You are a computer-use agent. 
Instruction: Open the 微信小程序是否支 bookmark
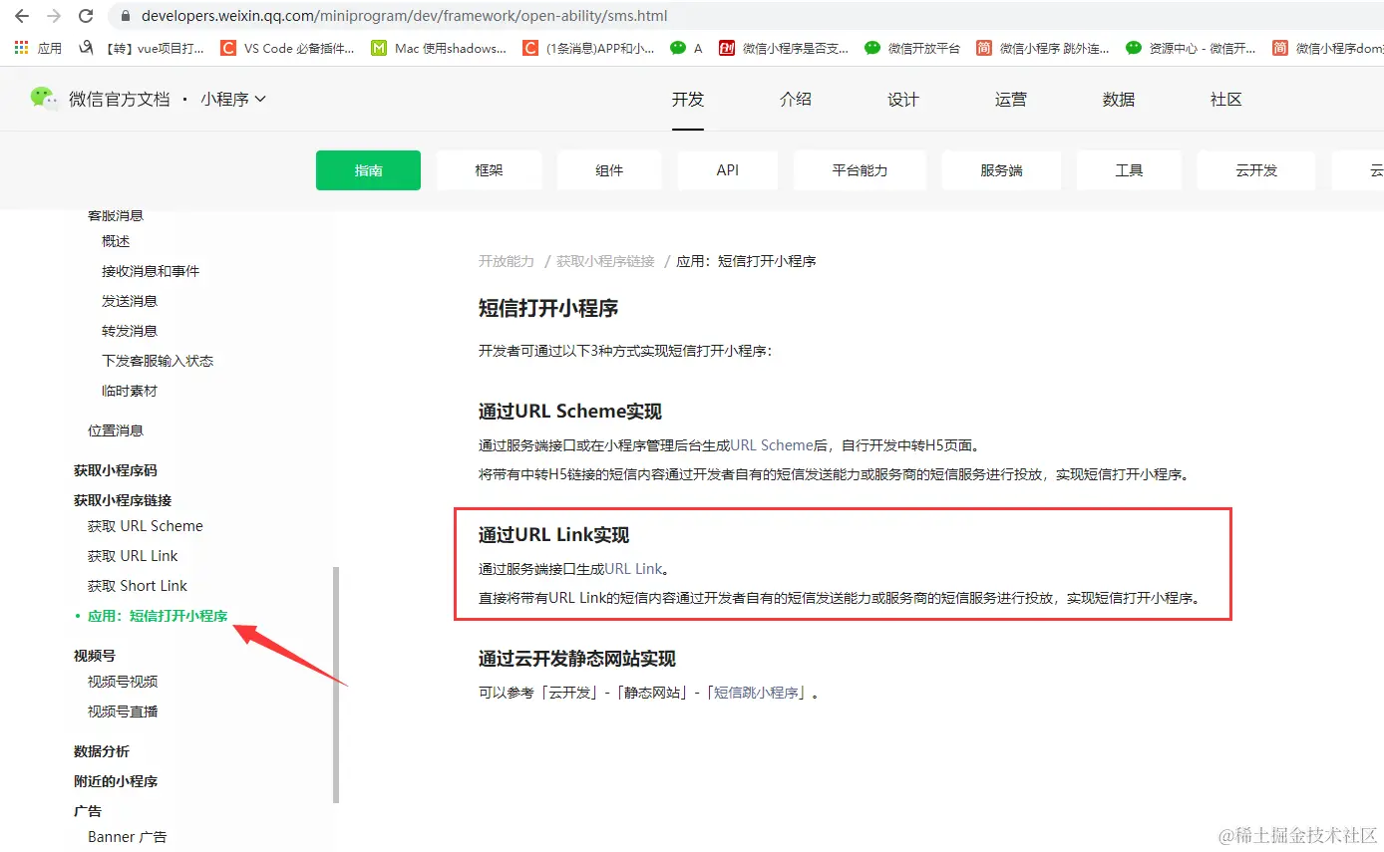pos(785,48)
